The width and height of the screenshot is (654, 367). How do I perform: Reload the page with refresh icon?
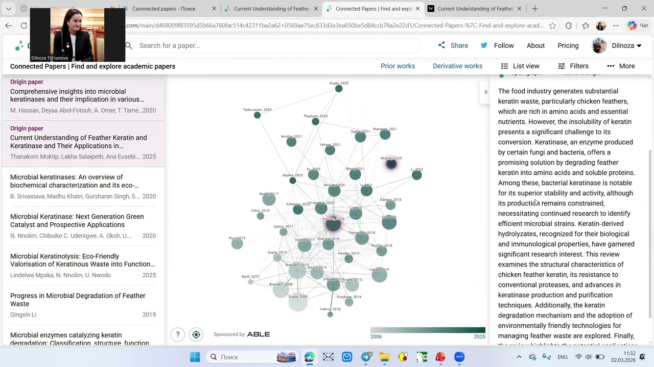pyautogui.click(x=24, y=25)
